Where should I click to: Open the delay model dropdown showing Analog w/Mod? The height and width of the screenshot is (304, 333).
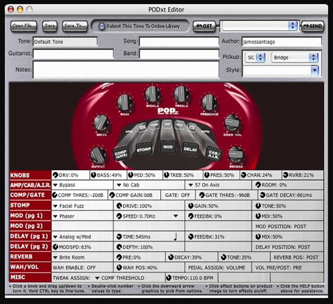(x=55, y=237)
